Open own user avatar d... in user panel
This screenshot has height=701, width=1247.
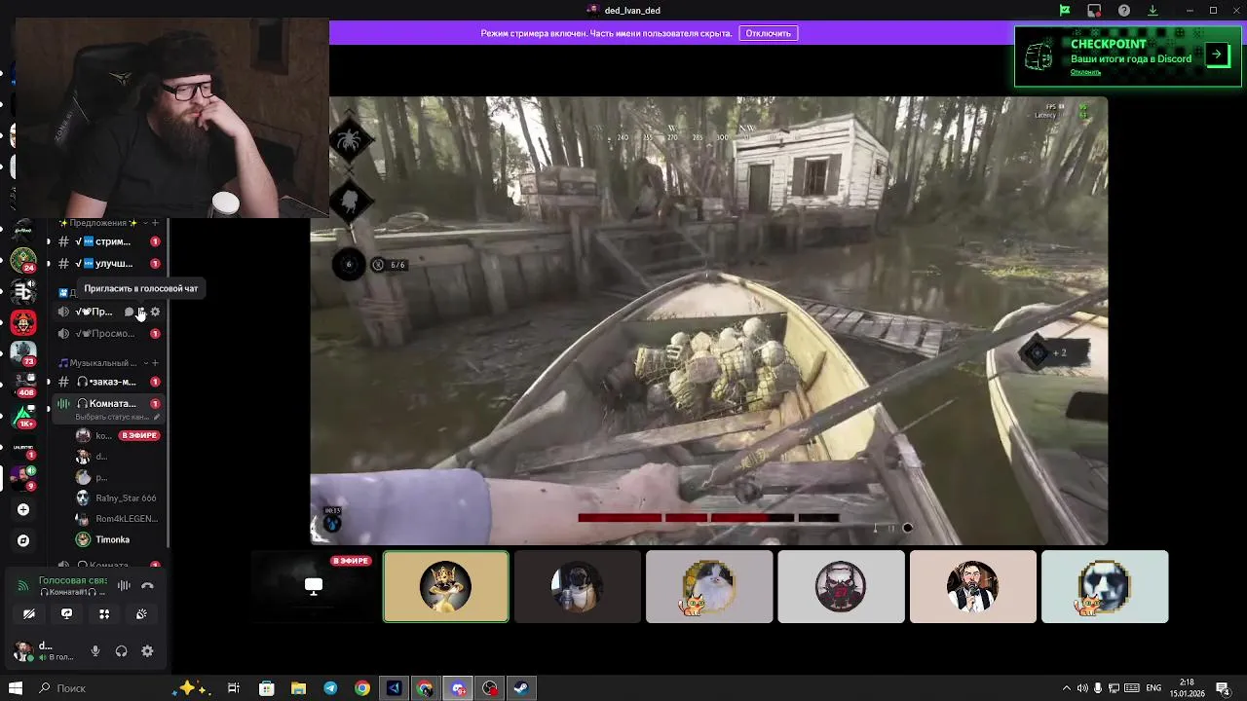21,651
